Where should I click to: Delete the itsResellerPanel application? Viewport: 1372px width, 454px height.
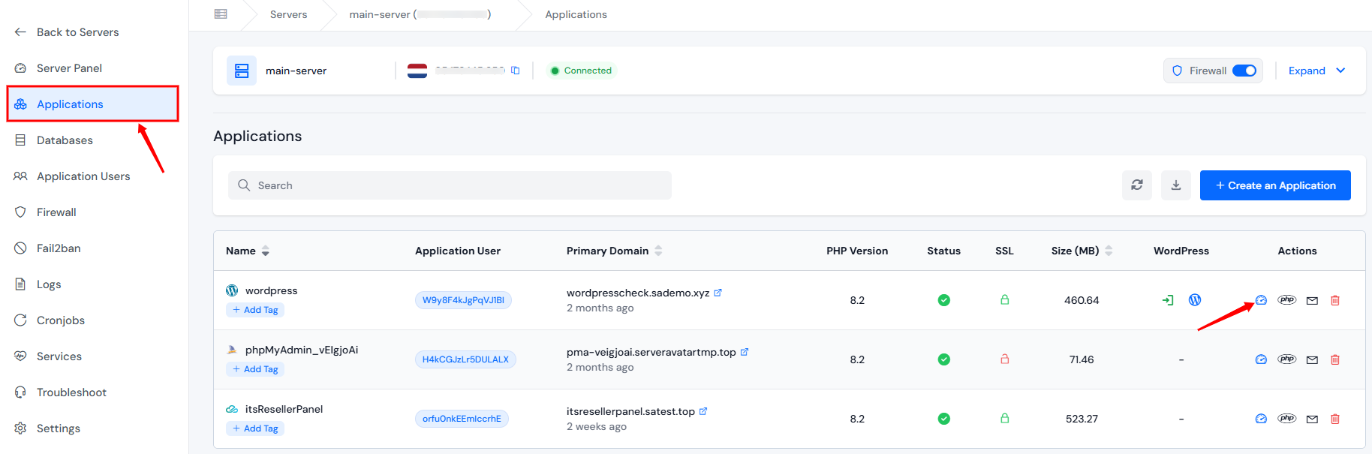[x=1335, y=419]
